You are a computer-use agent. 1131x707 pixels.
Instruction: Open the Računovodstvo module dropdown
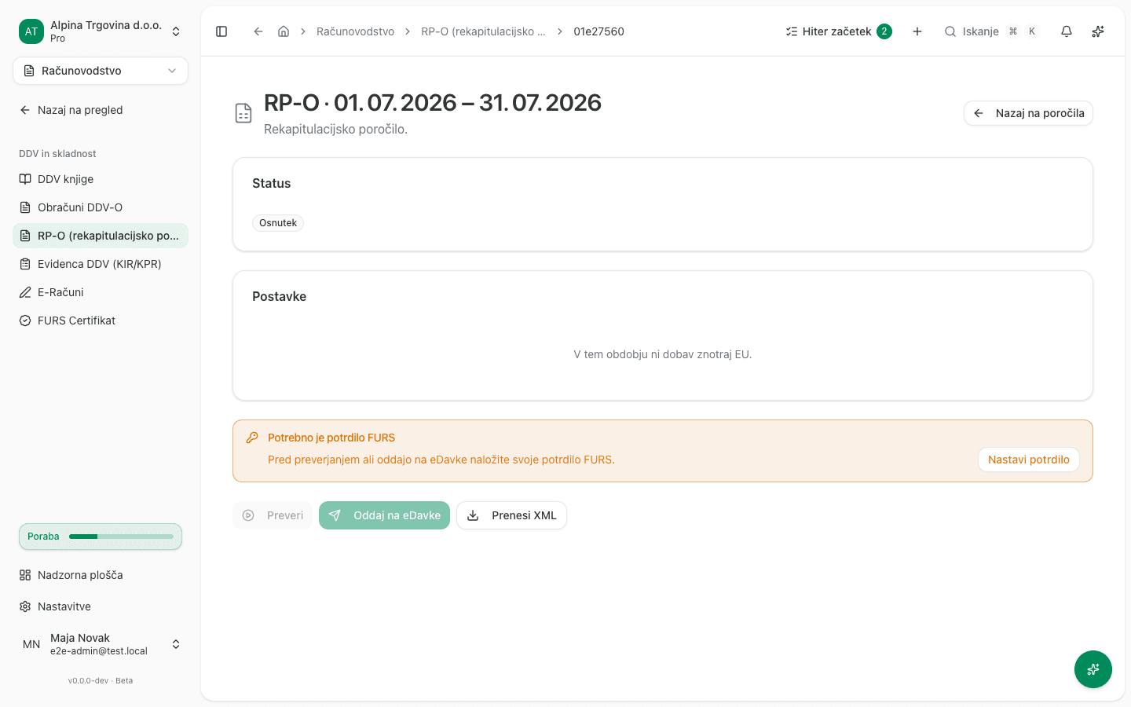coord(101,71)
